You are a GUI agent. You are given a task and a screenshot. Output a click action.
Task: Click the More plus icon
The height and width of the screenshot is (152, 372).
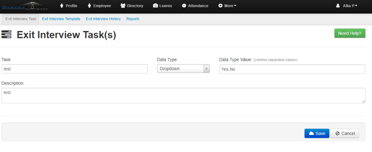221,6
